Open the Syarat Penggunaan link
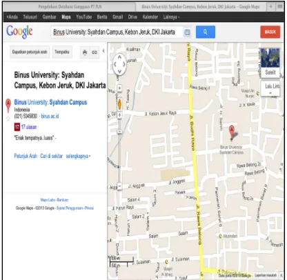The height and width of the screenshot is (280, 287). (x=70, y=208)
